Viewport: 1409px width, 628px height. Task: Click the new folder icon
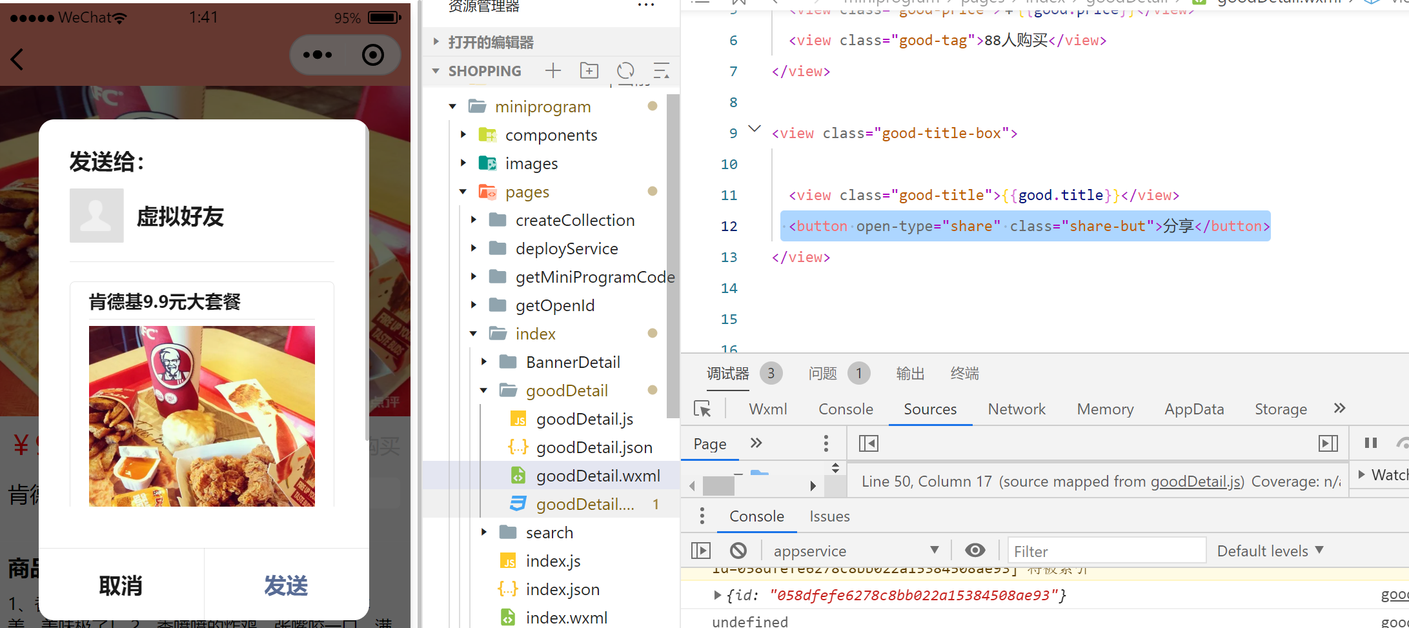coord(589,71)
